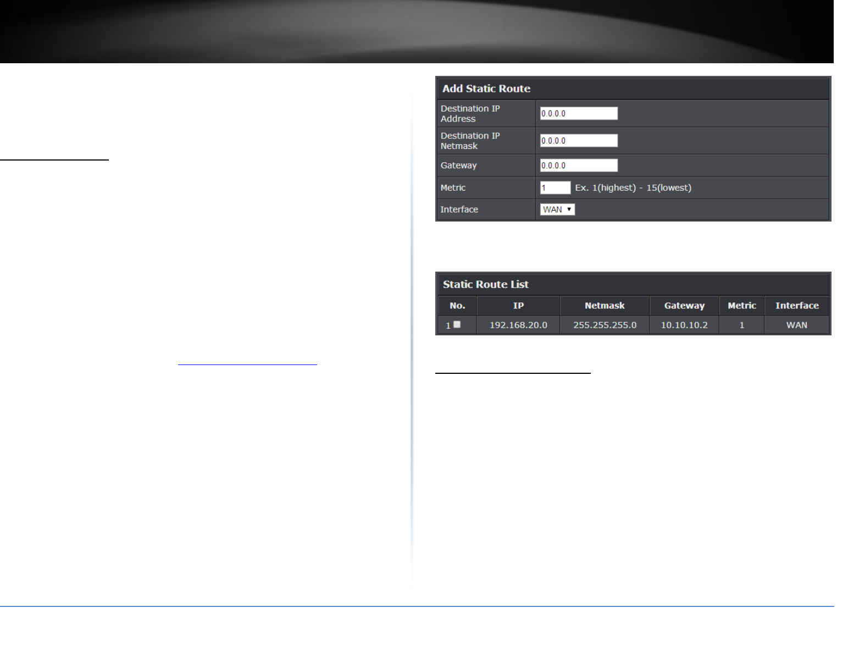Image resolution: width=848 pixels, height=657 pixels.
Task: Click the 192.168.20.0 IP cell
Action: pos(518,325)
